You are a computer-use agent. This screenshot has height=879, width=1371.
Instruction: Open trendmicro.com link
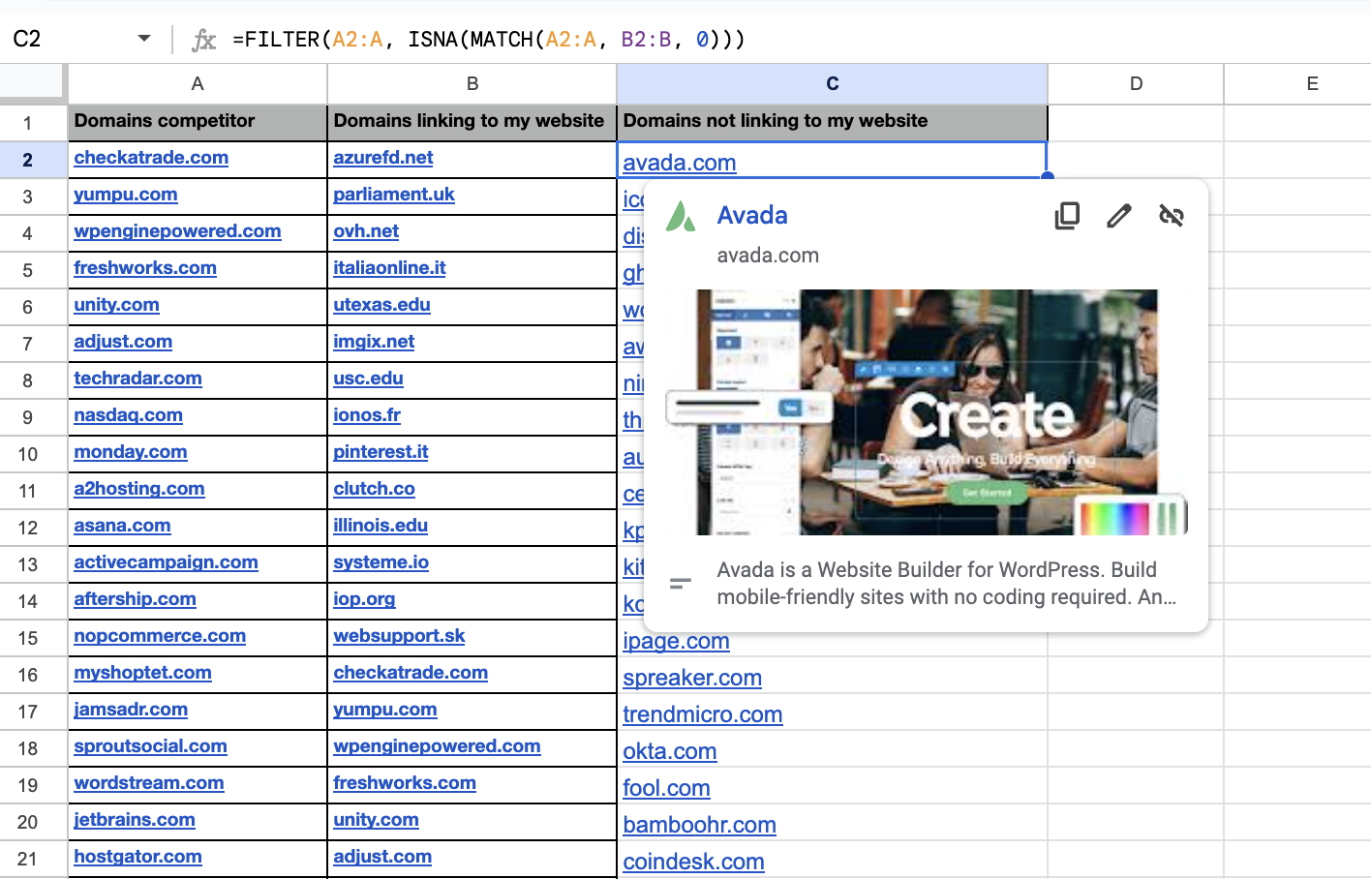[x=703, y=714]
